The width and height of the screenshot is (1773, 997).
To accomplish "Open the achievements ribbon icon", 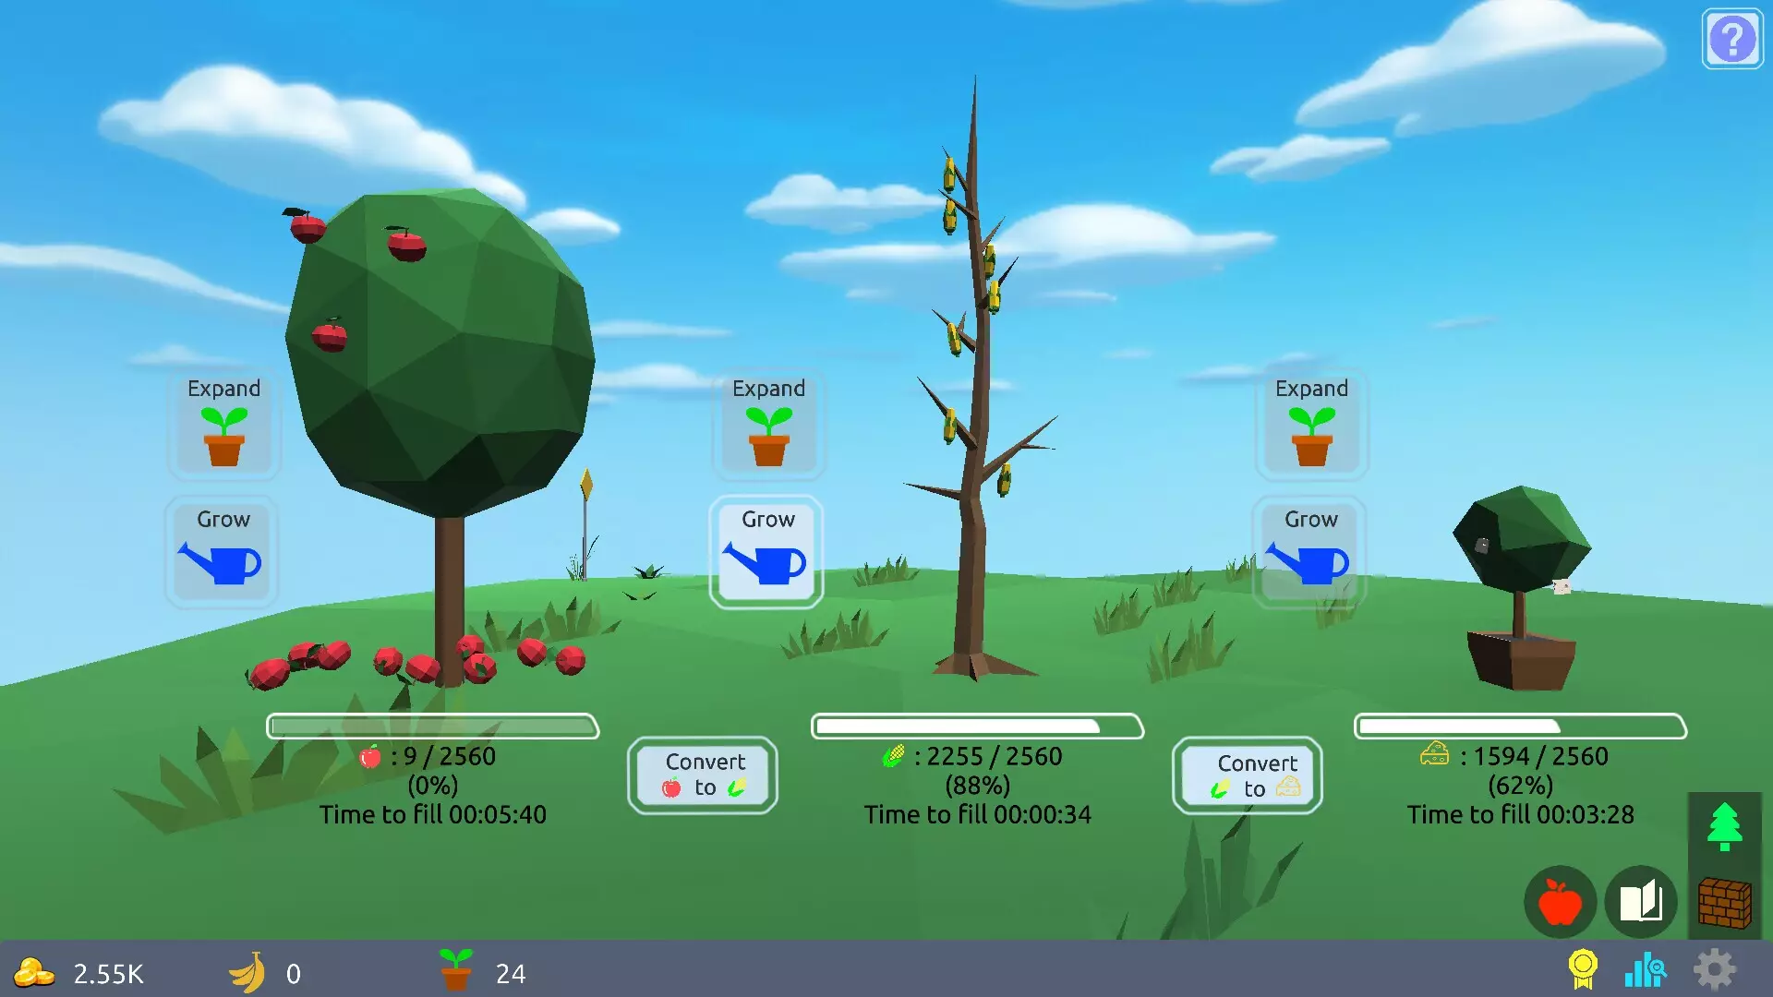I will 1582,969.
